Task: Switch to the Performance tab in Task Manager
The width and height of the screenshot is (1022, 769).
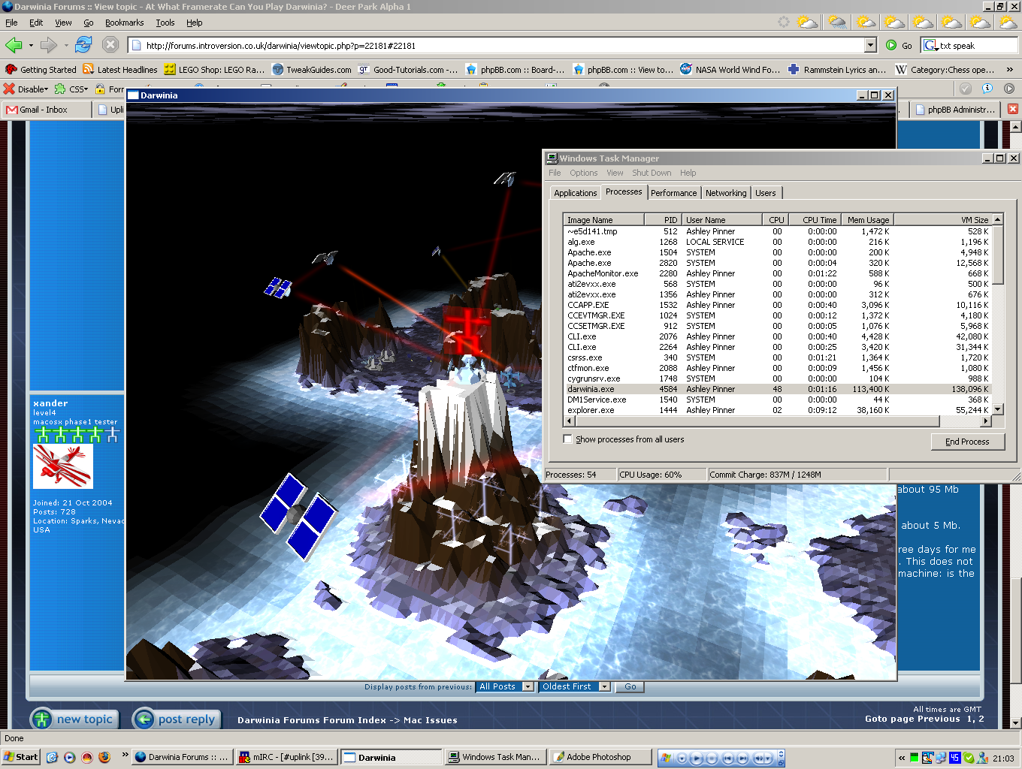Action: tap(673, 193)
